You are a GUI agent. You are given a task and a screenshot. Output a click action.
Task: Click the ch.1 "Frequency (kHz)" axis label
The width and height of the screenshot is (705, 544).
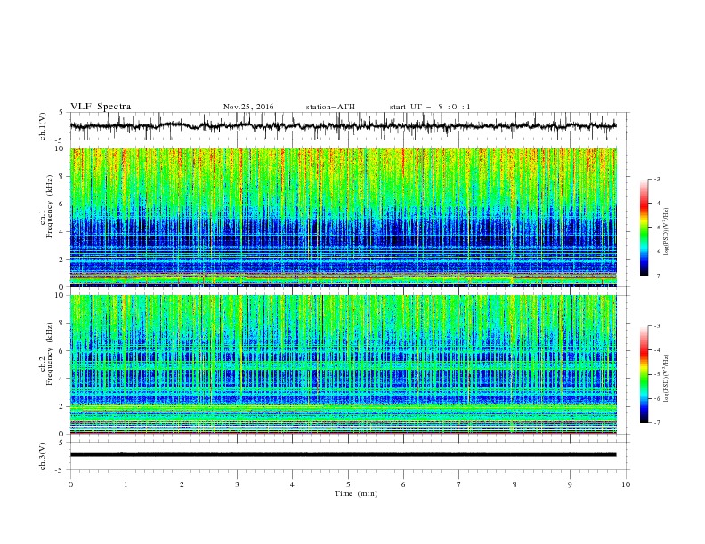coord(50,206)
